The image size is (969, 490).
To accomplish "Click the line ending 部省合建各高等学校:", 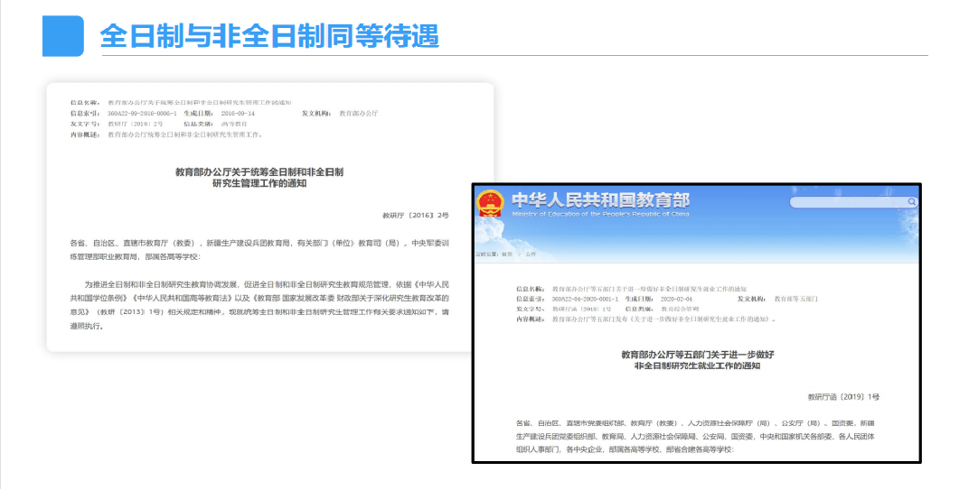I will click(625, 450).
